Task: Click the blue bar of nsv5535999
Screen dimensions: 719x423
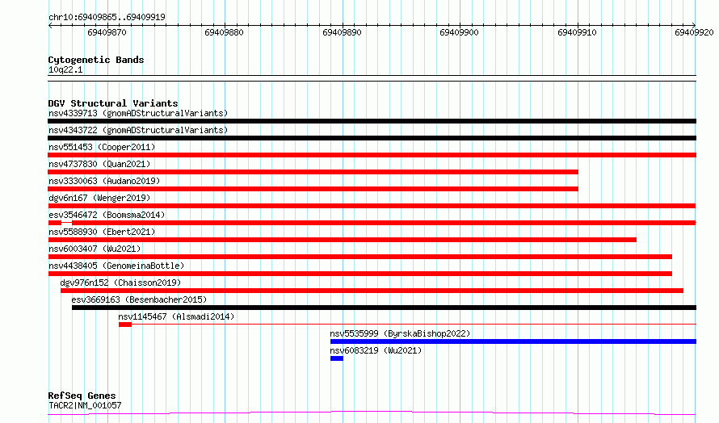Action: coord(513,341)
